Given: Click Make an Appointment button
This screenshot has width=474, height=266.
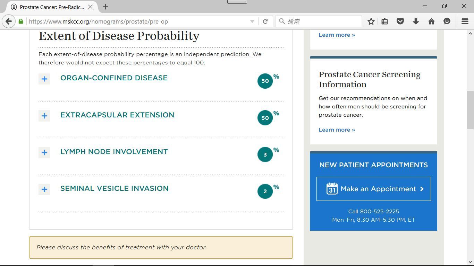Looking at the screenshot, I should pos(373,189).
